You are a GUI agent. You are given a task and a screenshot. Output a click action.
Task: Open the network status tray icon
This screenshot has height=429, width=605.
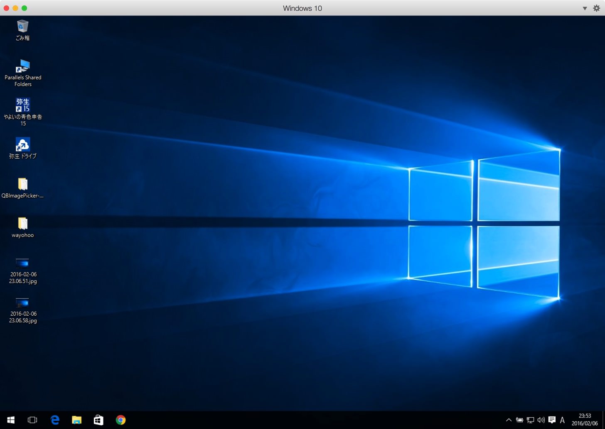[x=530, y=420]
